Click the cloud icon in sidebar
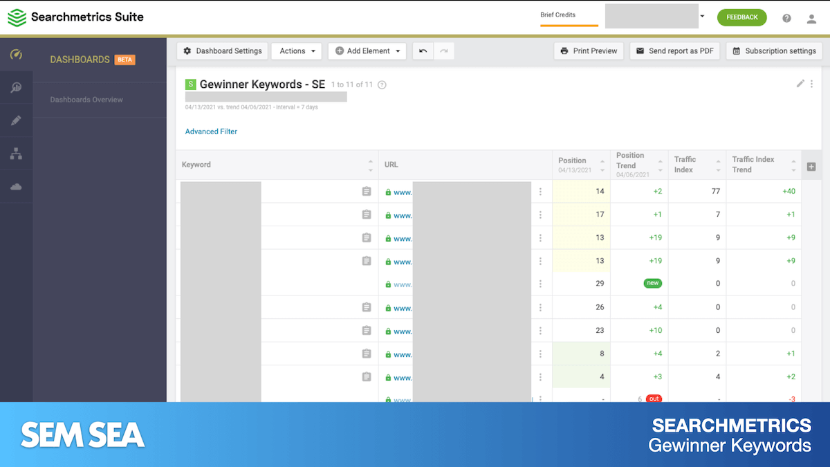This screenshot has height=467, width=830. (x=16, y=187)
